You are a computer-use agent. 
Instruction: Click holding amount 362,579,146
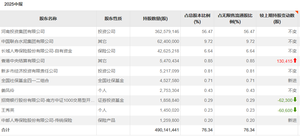point(167,31)
